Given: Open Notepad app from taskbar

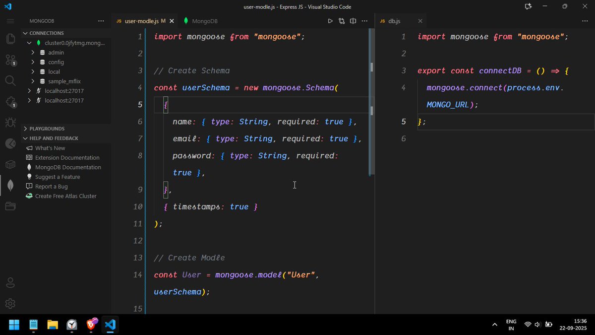Looking at the screenshot, I should (x=33, y=325).
